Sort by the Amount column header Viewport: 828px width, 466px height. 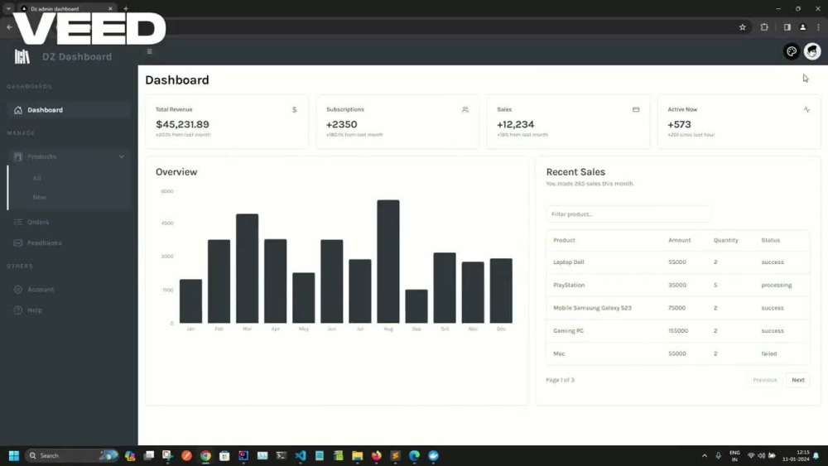point(679,240)
